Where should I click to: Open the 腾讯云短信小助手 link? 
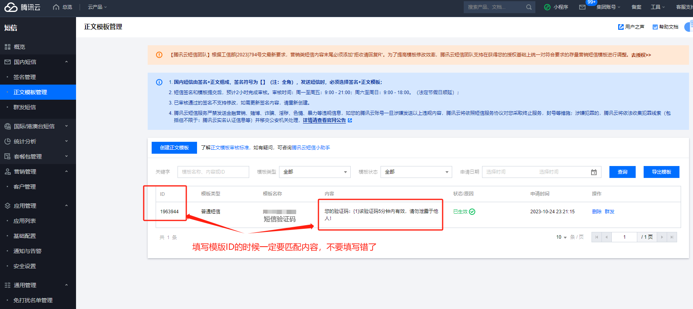311,148
